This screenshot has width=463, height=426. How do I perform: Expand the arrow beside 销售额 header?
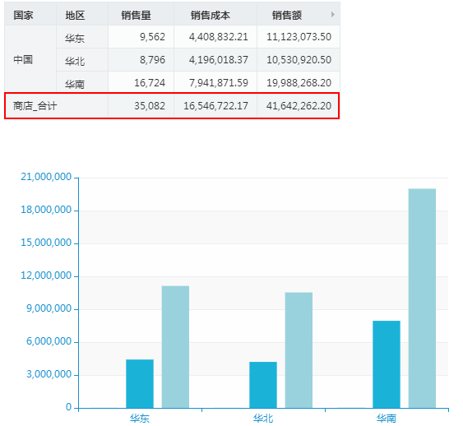(x=333, y=15)
